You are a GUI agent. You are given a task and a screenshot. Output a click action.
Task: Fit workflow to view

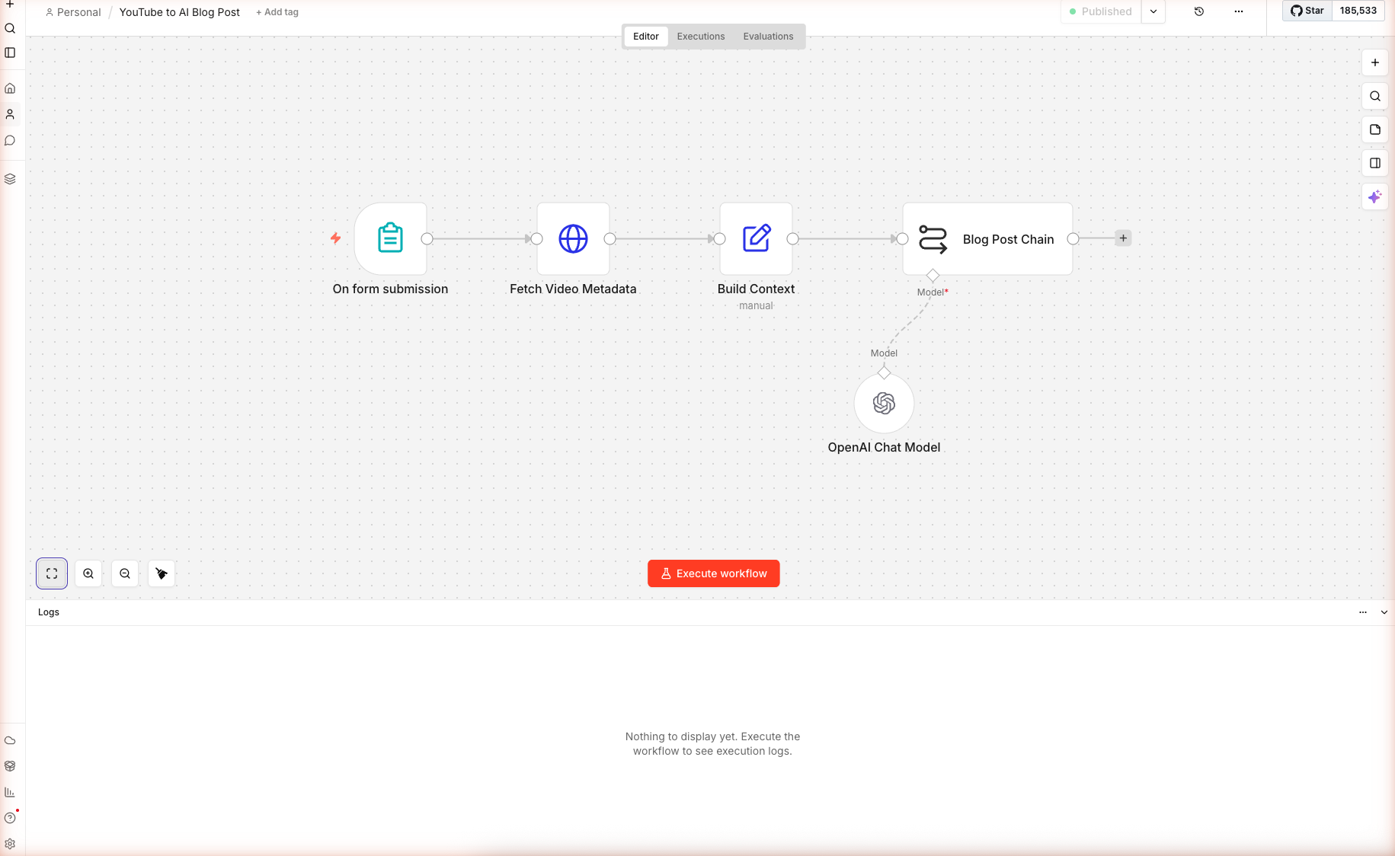pos(52,573)
